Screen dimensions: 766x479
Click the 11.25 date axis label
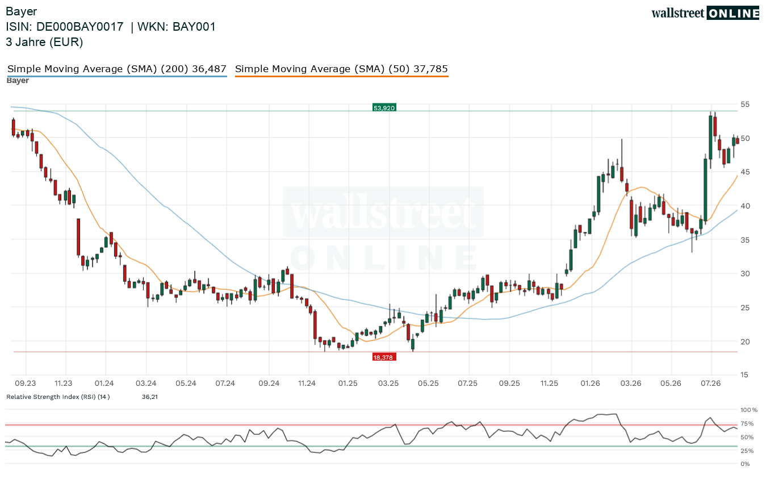549,383
